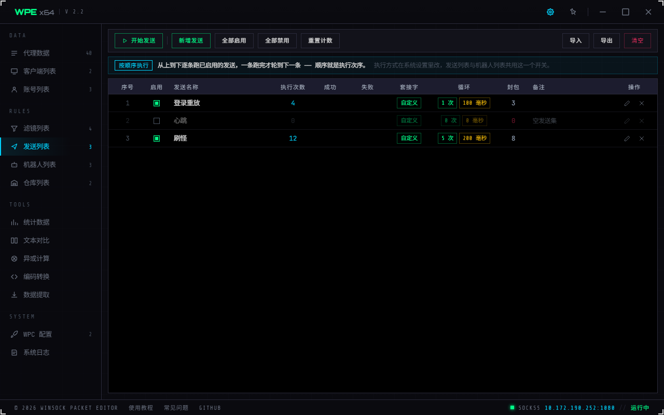Screen dimensions: 664x415
Task: Click the 全部启用 button
Action: pyautogui.click(x=234, y=40)
